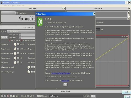The width and height of the screenshot is (131, 98).
Task: Click the Qt logo in the About dialog
Action: click(40, 22)
